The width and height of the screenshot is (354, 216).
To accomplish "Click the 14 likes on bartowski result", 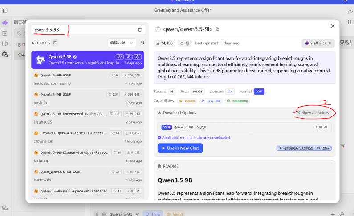I will pyautogui.click(x=116, y=172).
